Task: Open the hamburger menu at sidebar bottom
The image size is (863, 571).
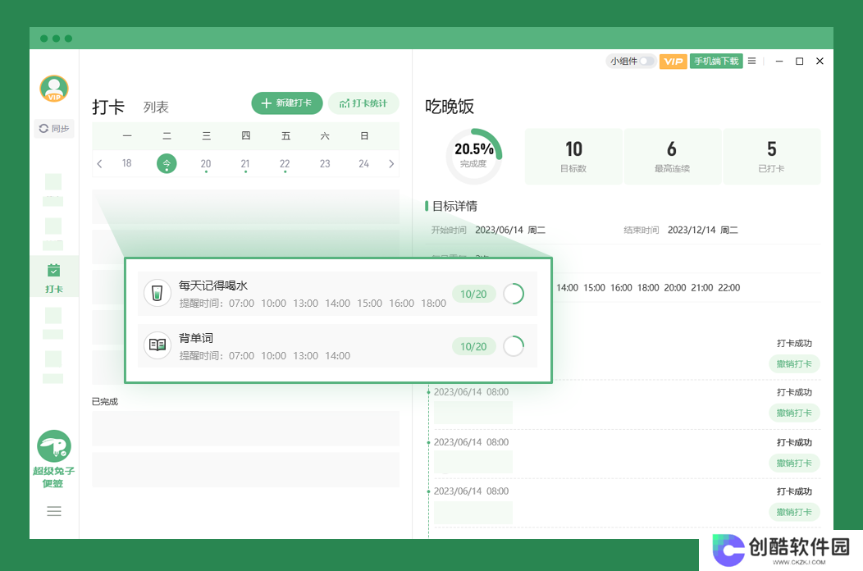Action: point(54,511)
